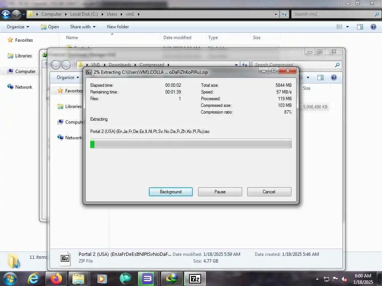
Task: Select Local Disk (C:) breadcrumb
Action: pos(84,14)
